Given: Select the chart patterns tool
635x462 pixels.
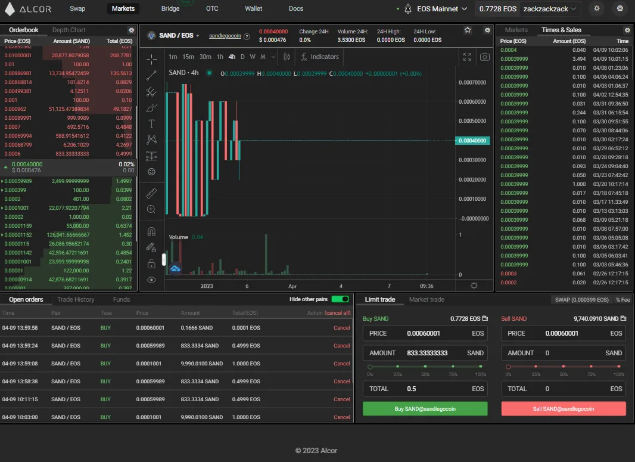Looking at the screenshot, I should point(151,140).
